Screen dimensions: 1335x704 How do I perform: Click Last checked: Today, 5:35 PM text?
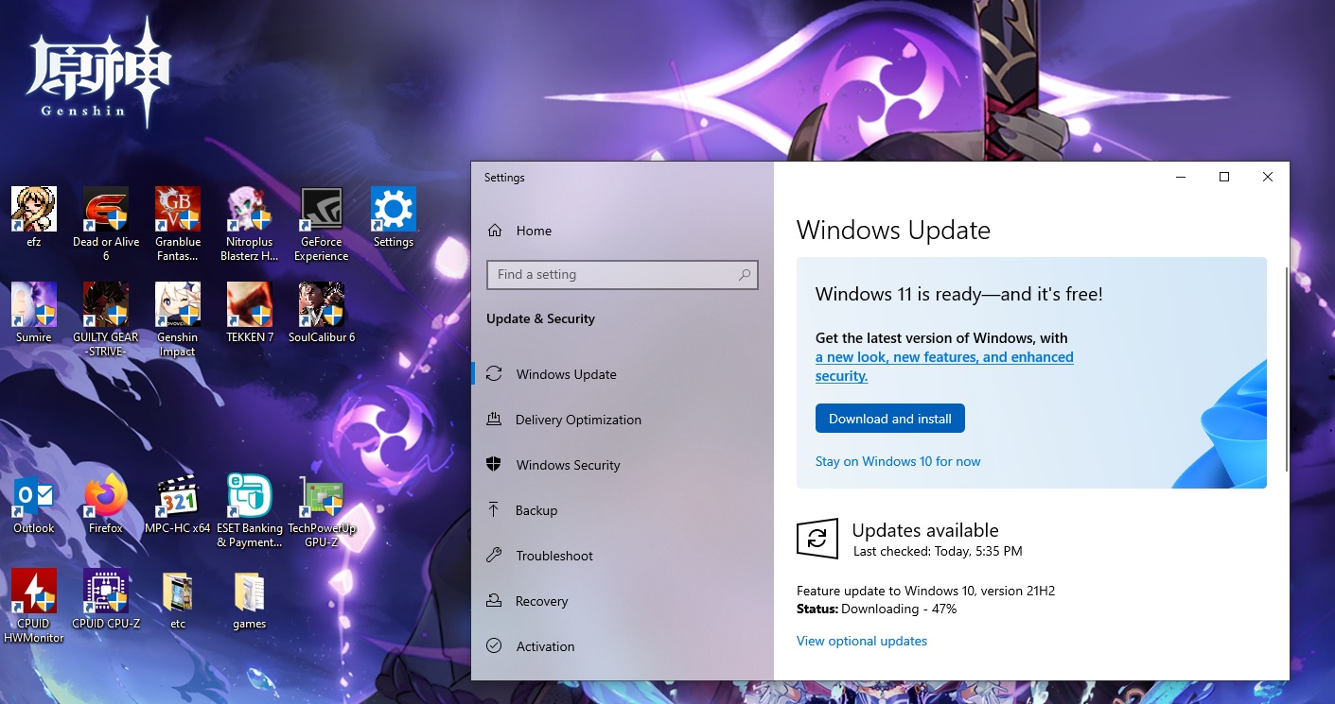tap(938, 551)
